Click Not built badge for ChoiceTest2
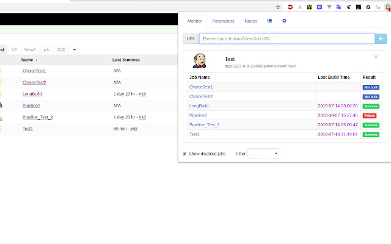The image size is (391, 244). click(x=371, y=97)
